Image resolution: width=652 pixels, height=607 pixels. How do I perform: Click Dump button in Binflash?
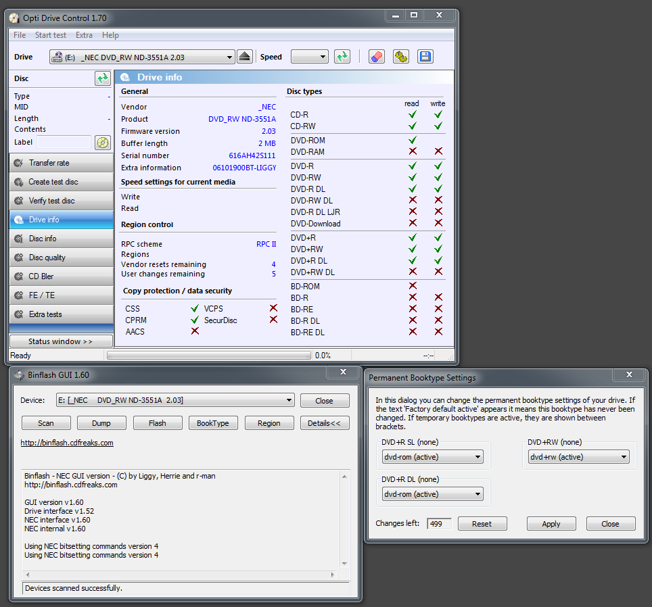[x=101, y=423]
